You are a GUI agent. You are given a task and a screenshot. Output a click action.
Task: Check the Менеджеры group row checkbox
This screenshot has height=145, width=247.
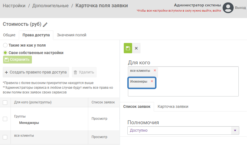5,119
